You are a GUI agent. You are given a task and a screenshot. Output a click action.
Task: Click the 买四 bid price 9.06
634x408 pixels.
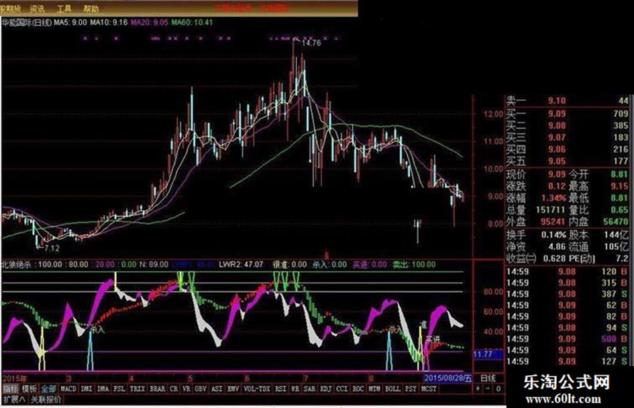coord(557,149)
